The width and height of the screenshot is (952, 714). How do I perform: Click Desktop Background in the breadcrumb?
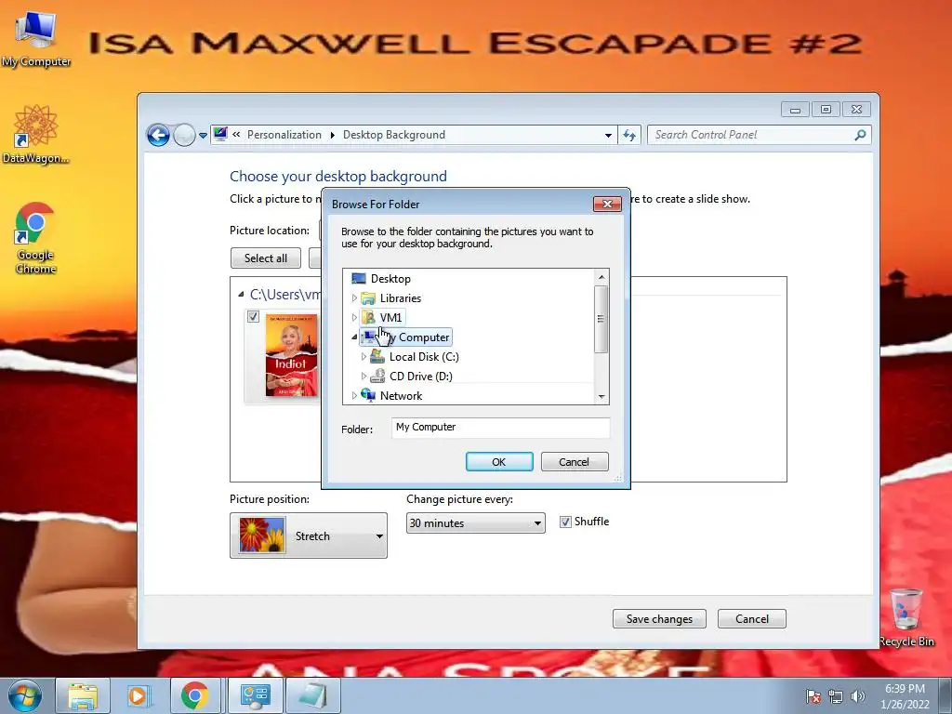[394, 135]
